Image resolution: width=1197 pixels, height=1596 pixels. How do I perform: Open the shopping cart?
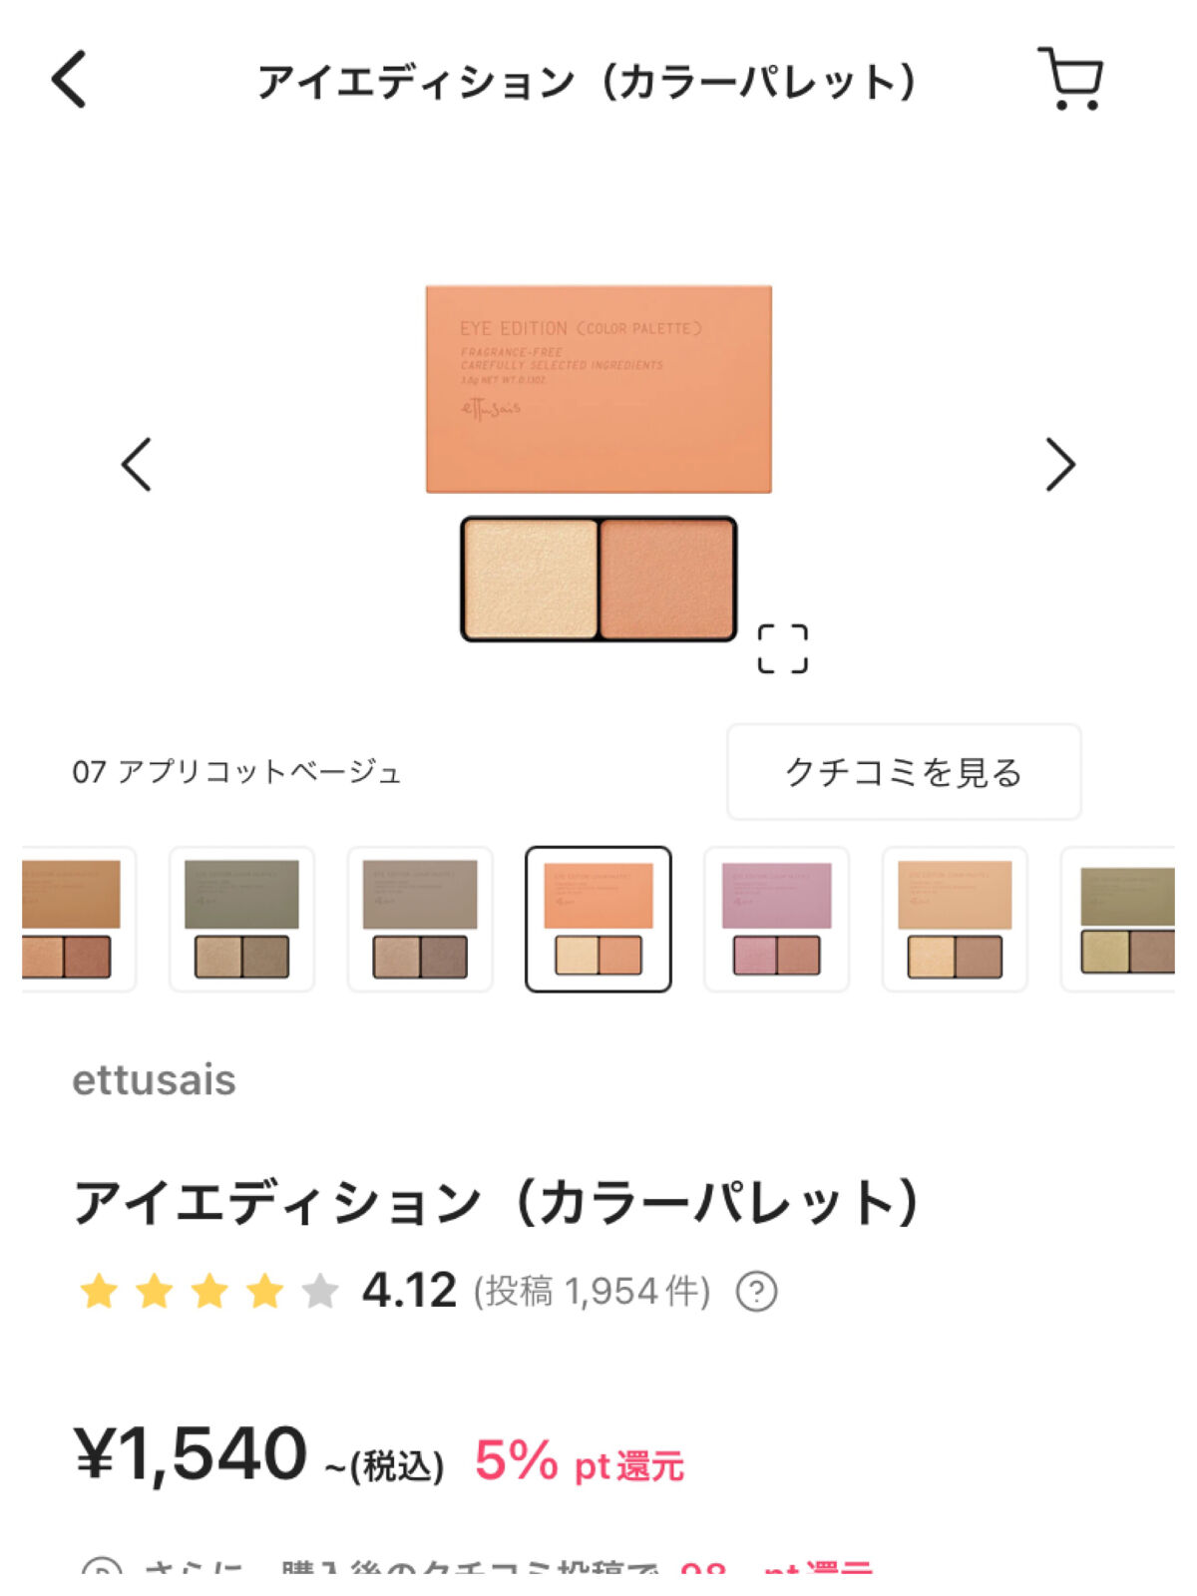1070,79
